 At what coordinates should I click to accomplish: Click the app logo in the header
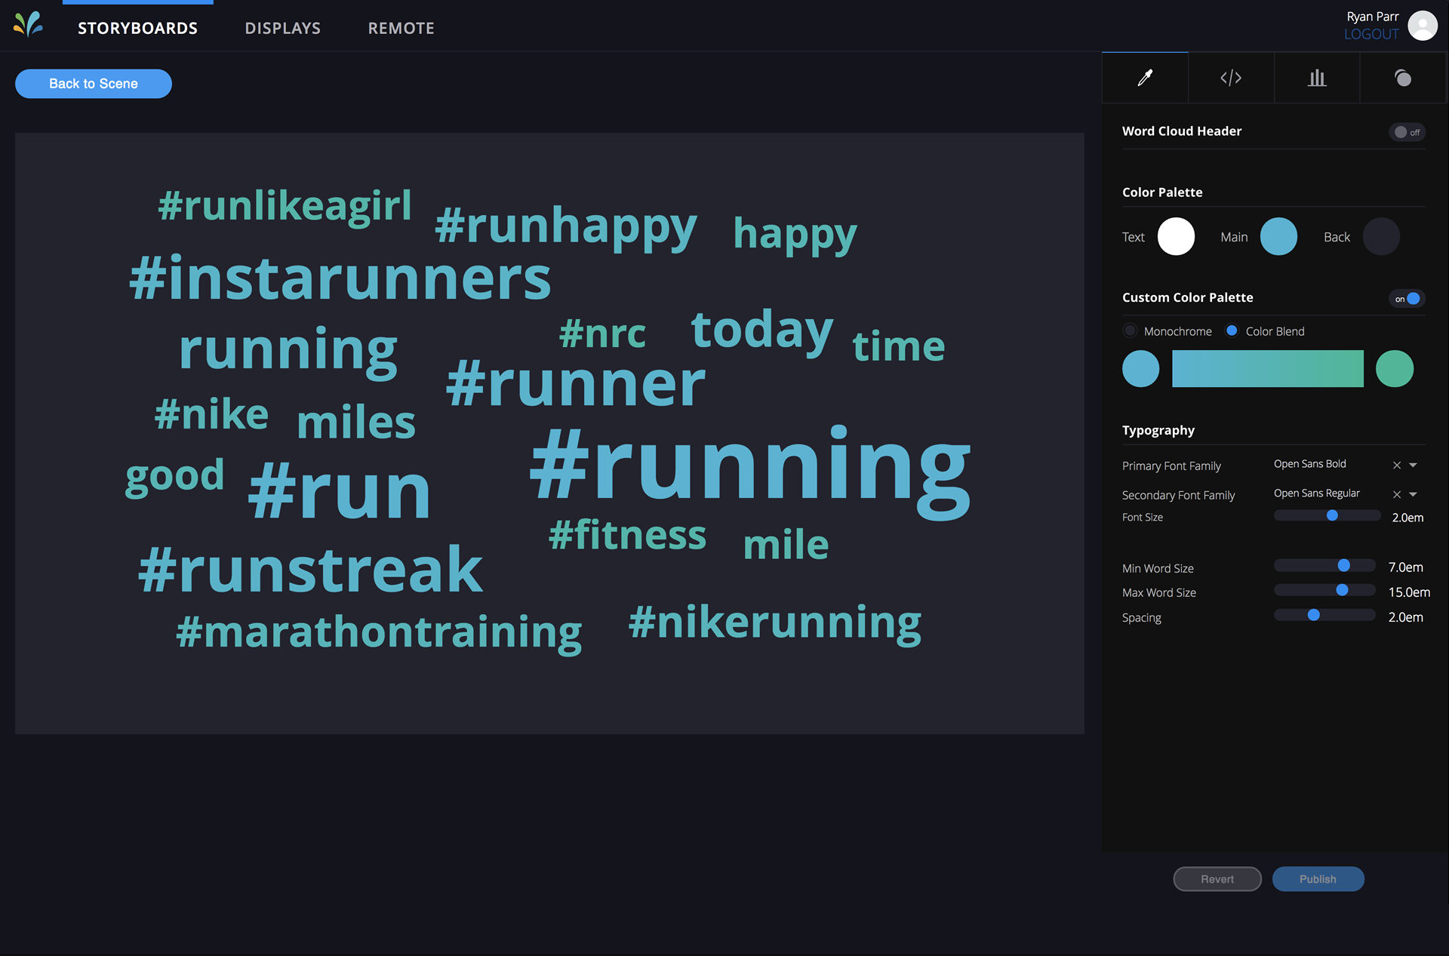(28, 25)
